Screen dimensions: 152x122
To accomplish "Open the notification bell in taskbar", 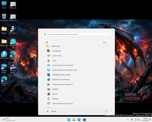I will click(x=150, y=120).
